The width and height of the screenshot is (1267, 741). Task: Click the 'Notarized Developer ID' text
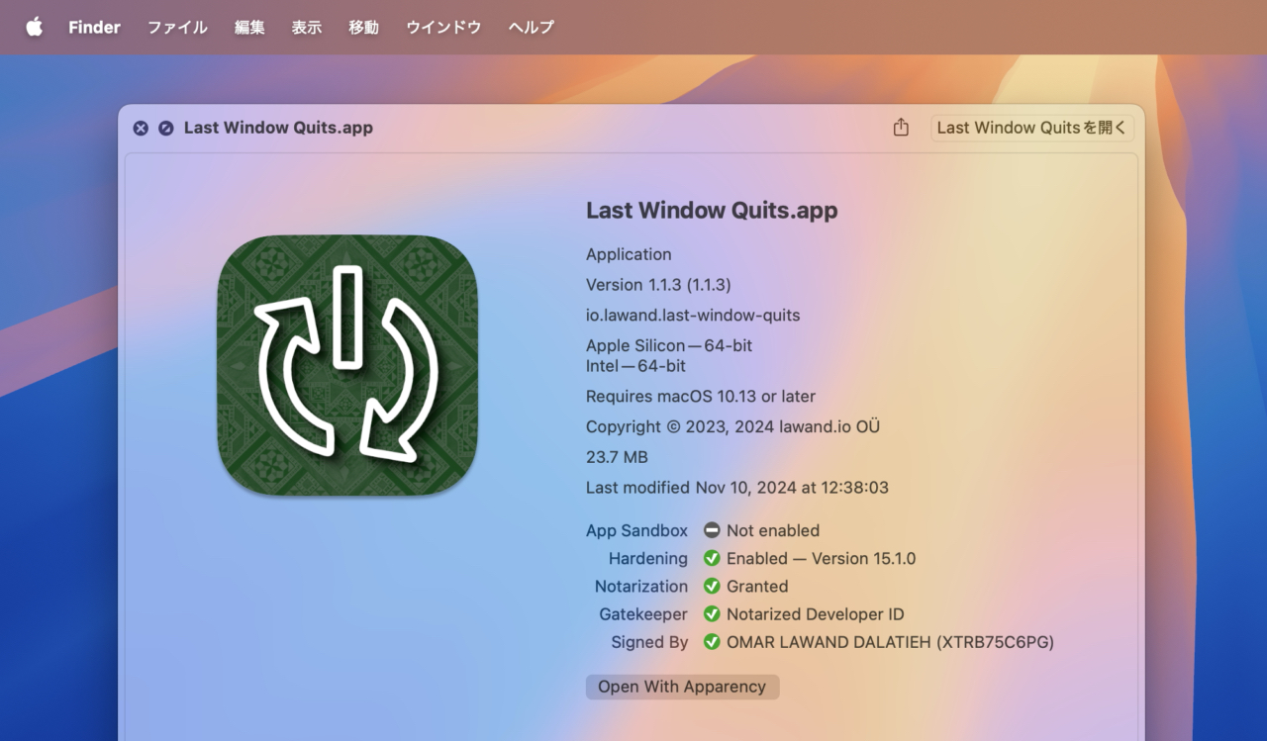pyautogui.click(x=816, y=614)
